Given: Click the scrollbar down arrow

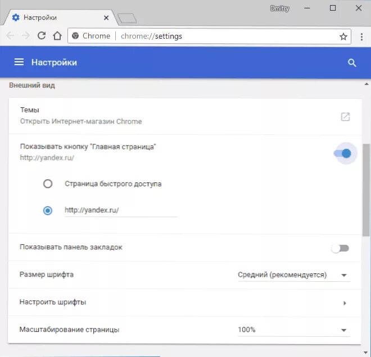Looking at the screenshot, I should click(367, 353).
